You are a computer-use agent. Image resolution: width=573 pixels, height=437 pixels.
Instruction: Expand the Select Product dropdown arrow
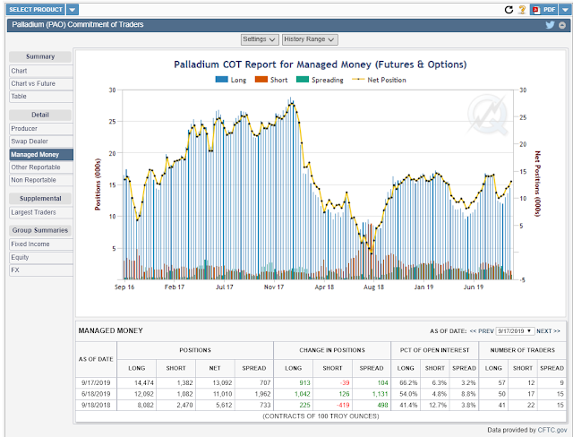point(73,10)
